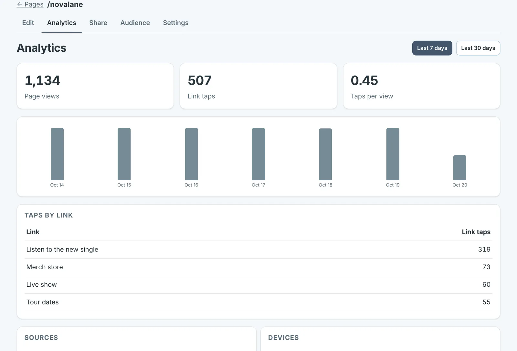Open the Edit tab

click(x=28, y=23)
